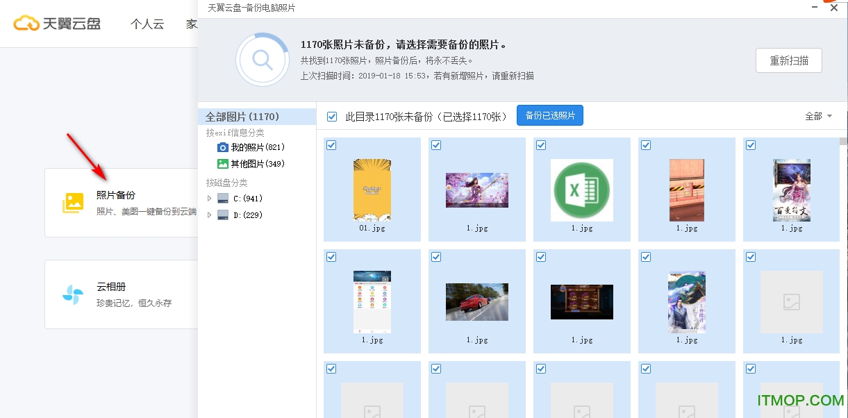The height and width of the screenshot is (418, 848).
Task: Uncheck the 01.jpg photo checkbox
Action: pos(331,145)
